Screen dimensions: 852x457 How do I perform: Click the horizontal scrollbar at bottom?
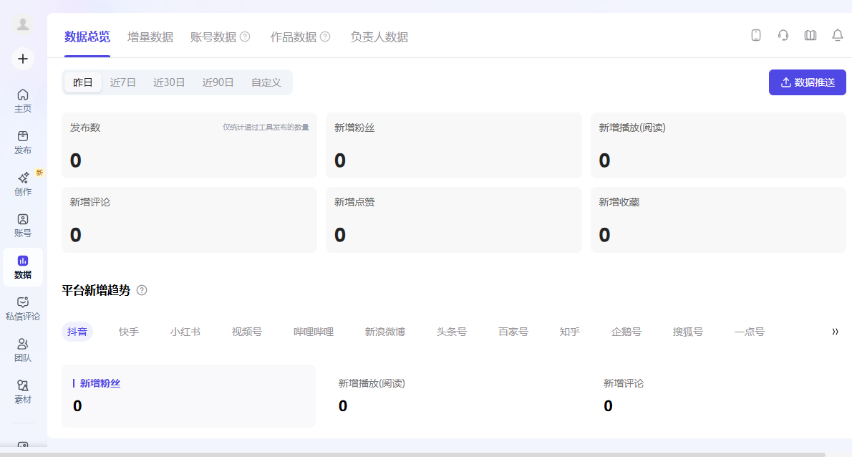point(413,454)
